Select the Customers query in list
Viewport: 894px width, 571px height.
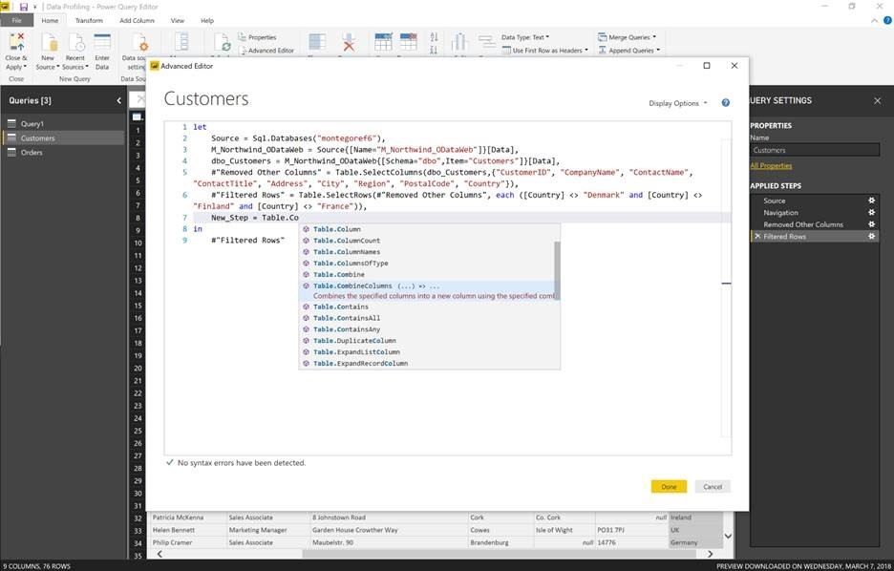coord(64,137)
